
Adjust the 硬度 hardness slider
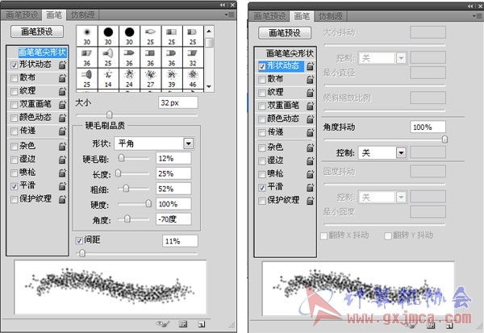[148, 204]
